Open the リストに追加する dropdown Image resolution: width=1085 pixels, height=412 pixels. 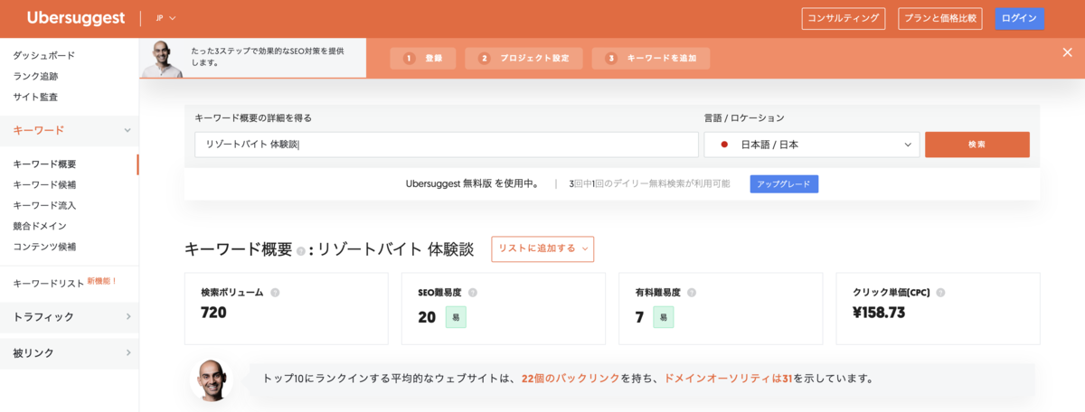(x=542, y=248)
